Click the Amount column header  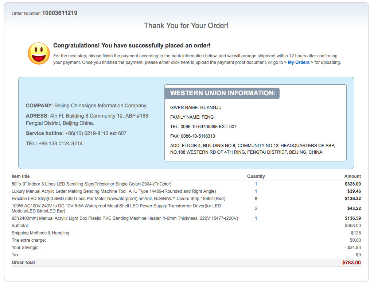[352, 176]
